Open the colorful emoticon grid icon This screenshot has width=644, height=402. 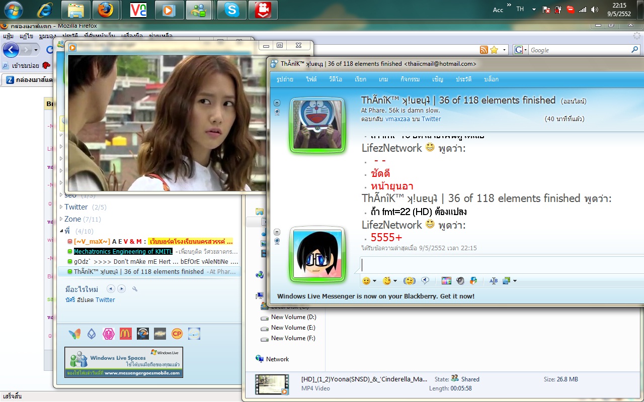click(x=446, y=280)
